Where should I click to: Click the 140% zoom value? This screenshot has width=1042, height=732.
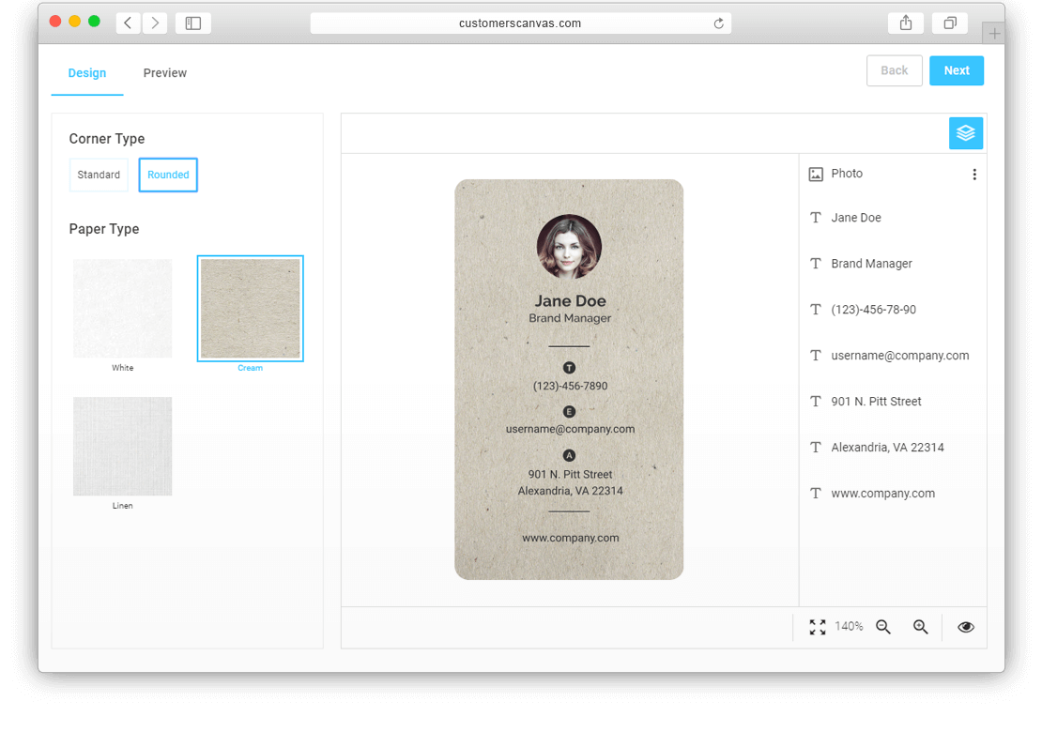coord(849,626)
